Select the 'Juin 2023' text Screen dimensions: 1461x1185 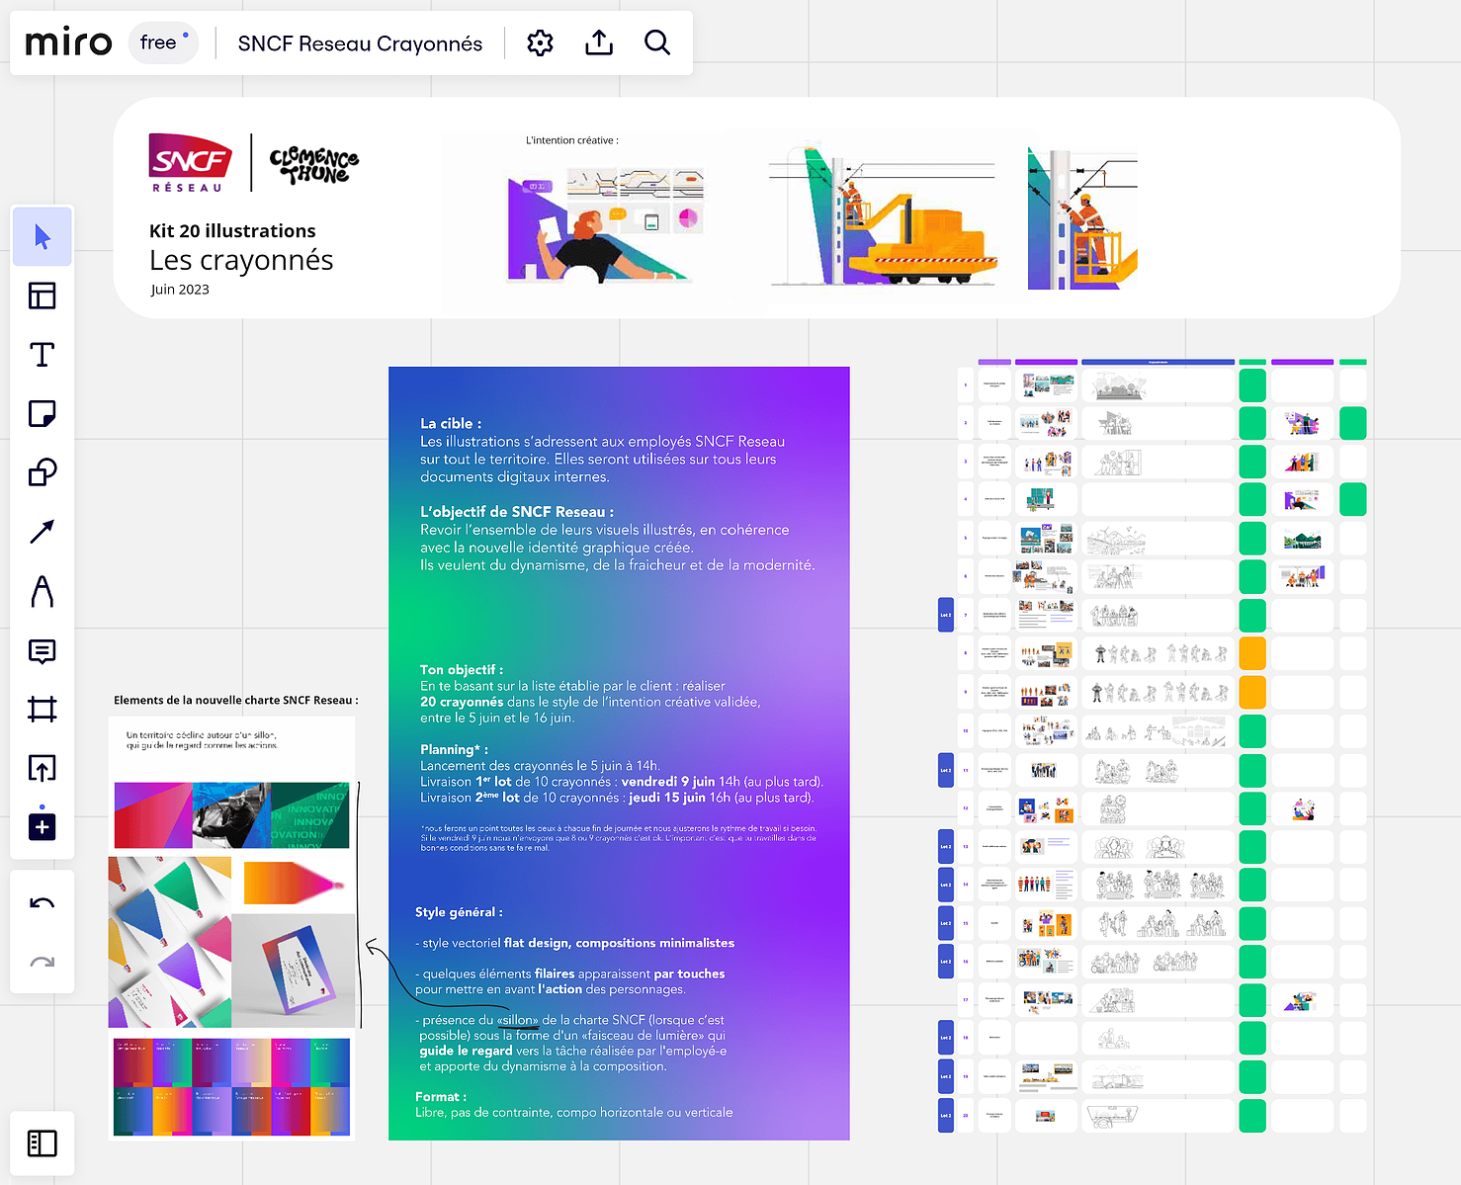click(x=180, y=290)
